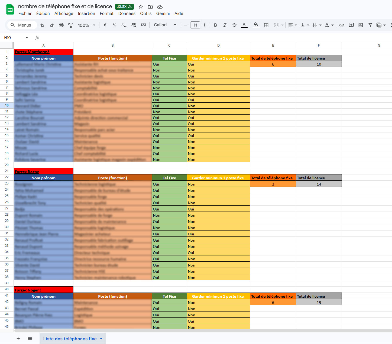Click the fx formula icon
The height and width of the screenshot is (344, 392).
tap(37, 38)
